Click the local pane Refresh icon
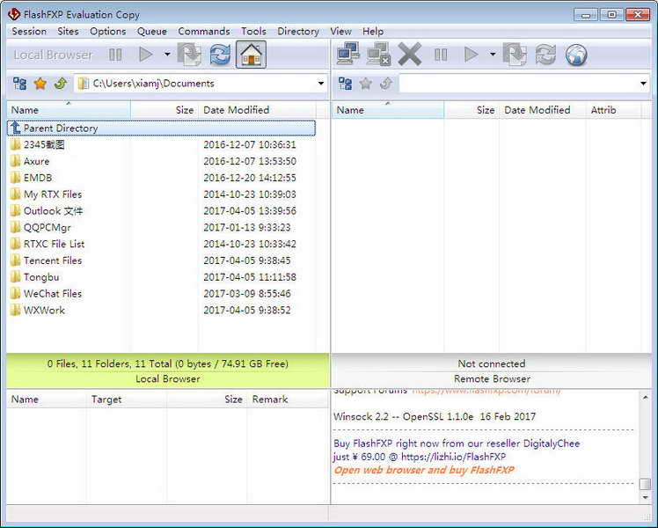This screenshot has width=658, height=528. (x=220, y=55)
